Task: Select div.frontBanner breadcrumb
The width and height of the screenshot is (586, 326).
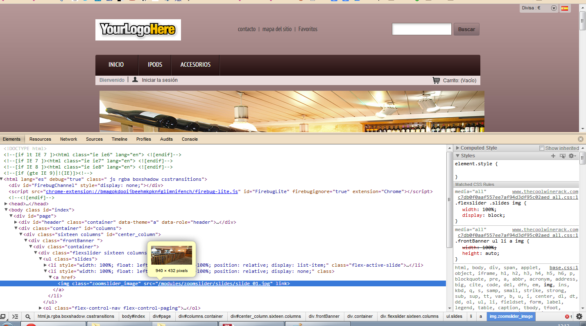Action: (324, 316)
